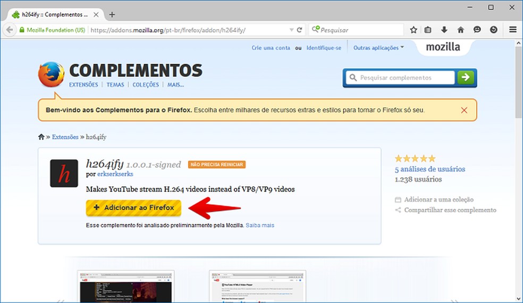Click the Complementos heading

(136, 70)
